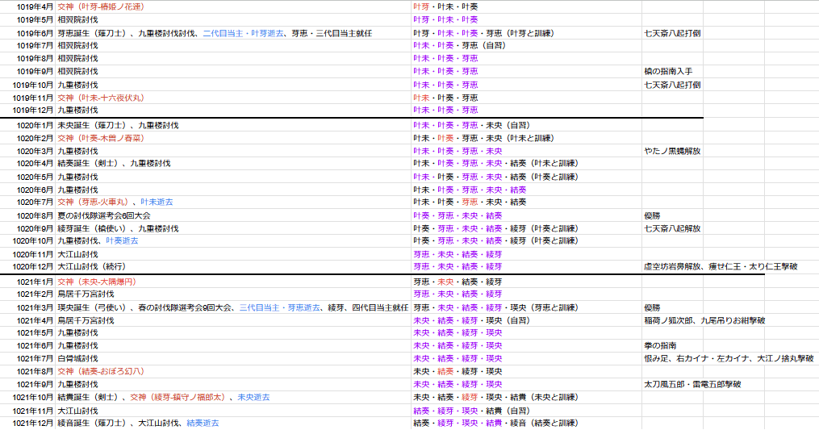Select the 夏の討伐隊選考会6回大会 event cell
The width and height of the screenshot is (819, 430).
coord(103,216)
